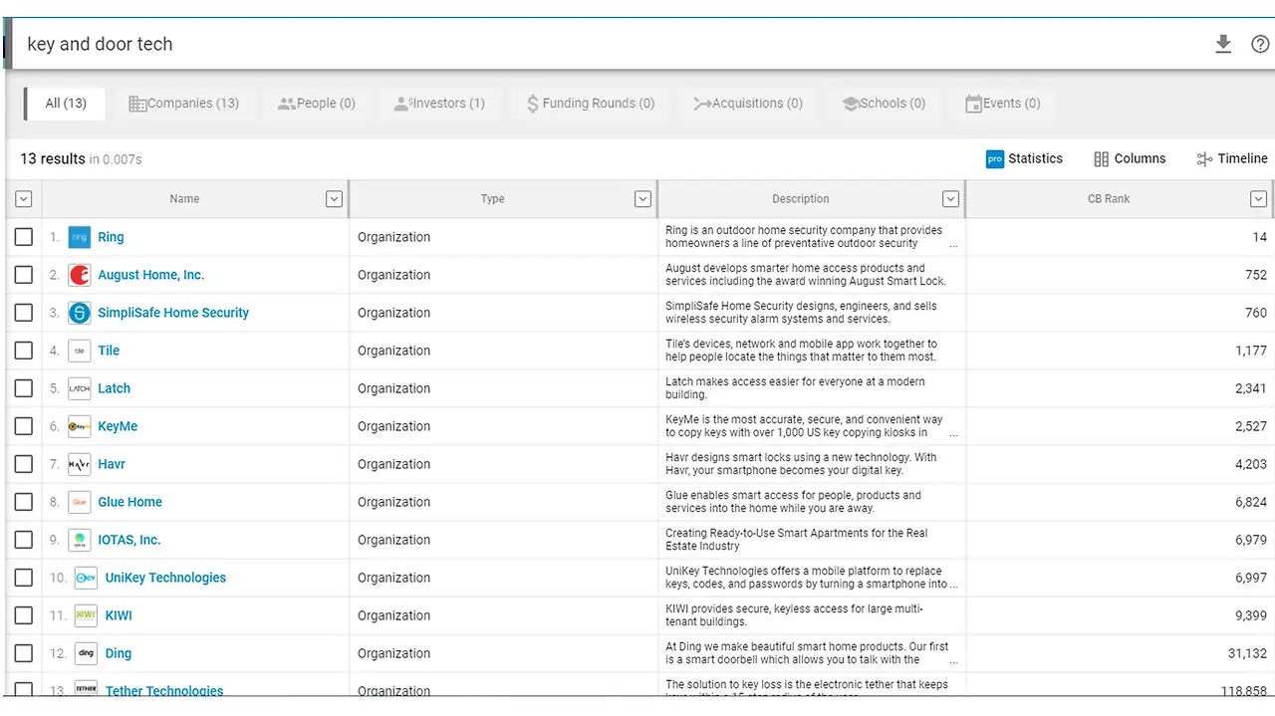Viewport: 1275px width, 716px height.
Task: Click the Ring company logo
Action: click(80, 237)
